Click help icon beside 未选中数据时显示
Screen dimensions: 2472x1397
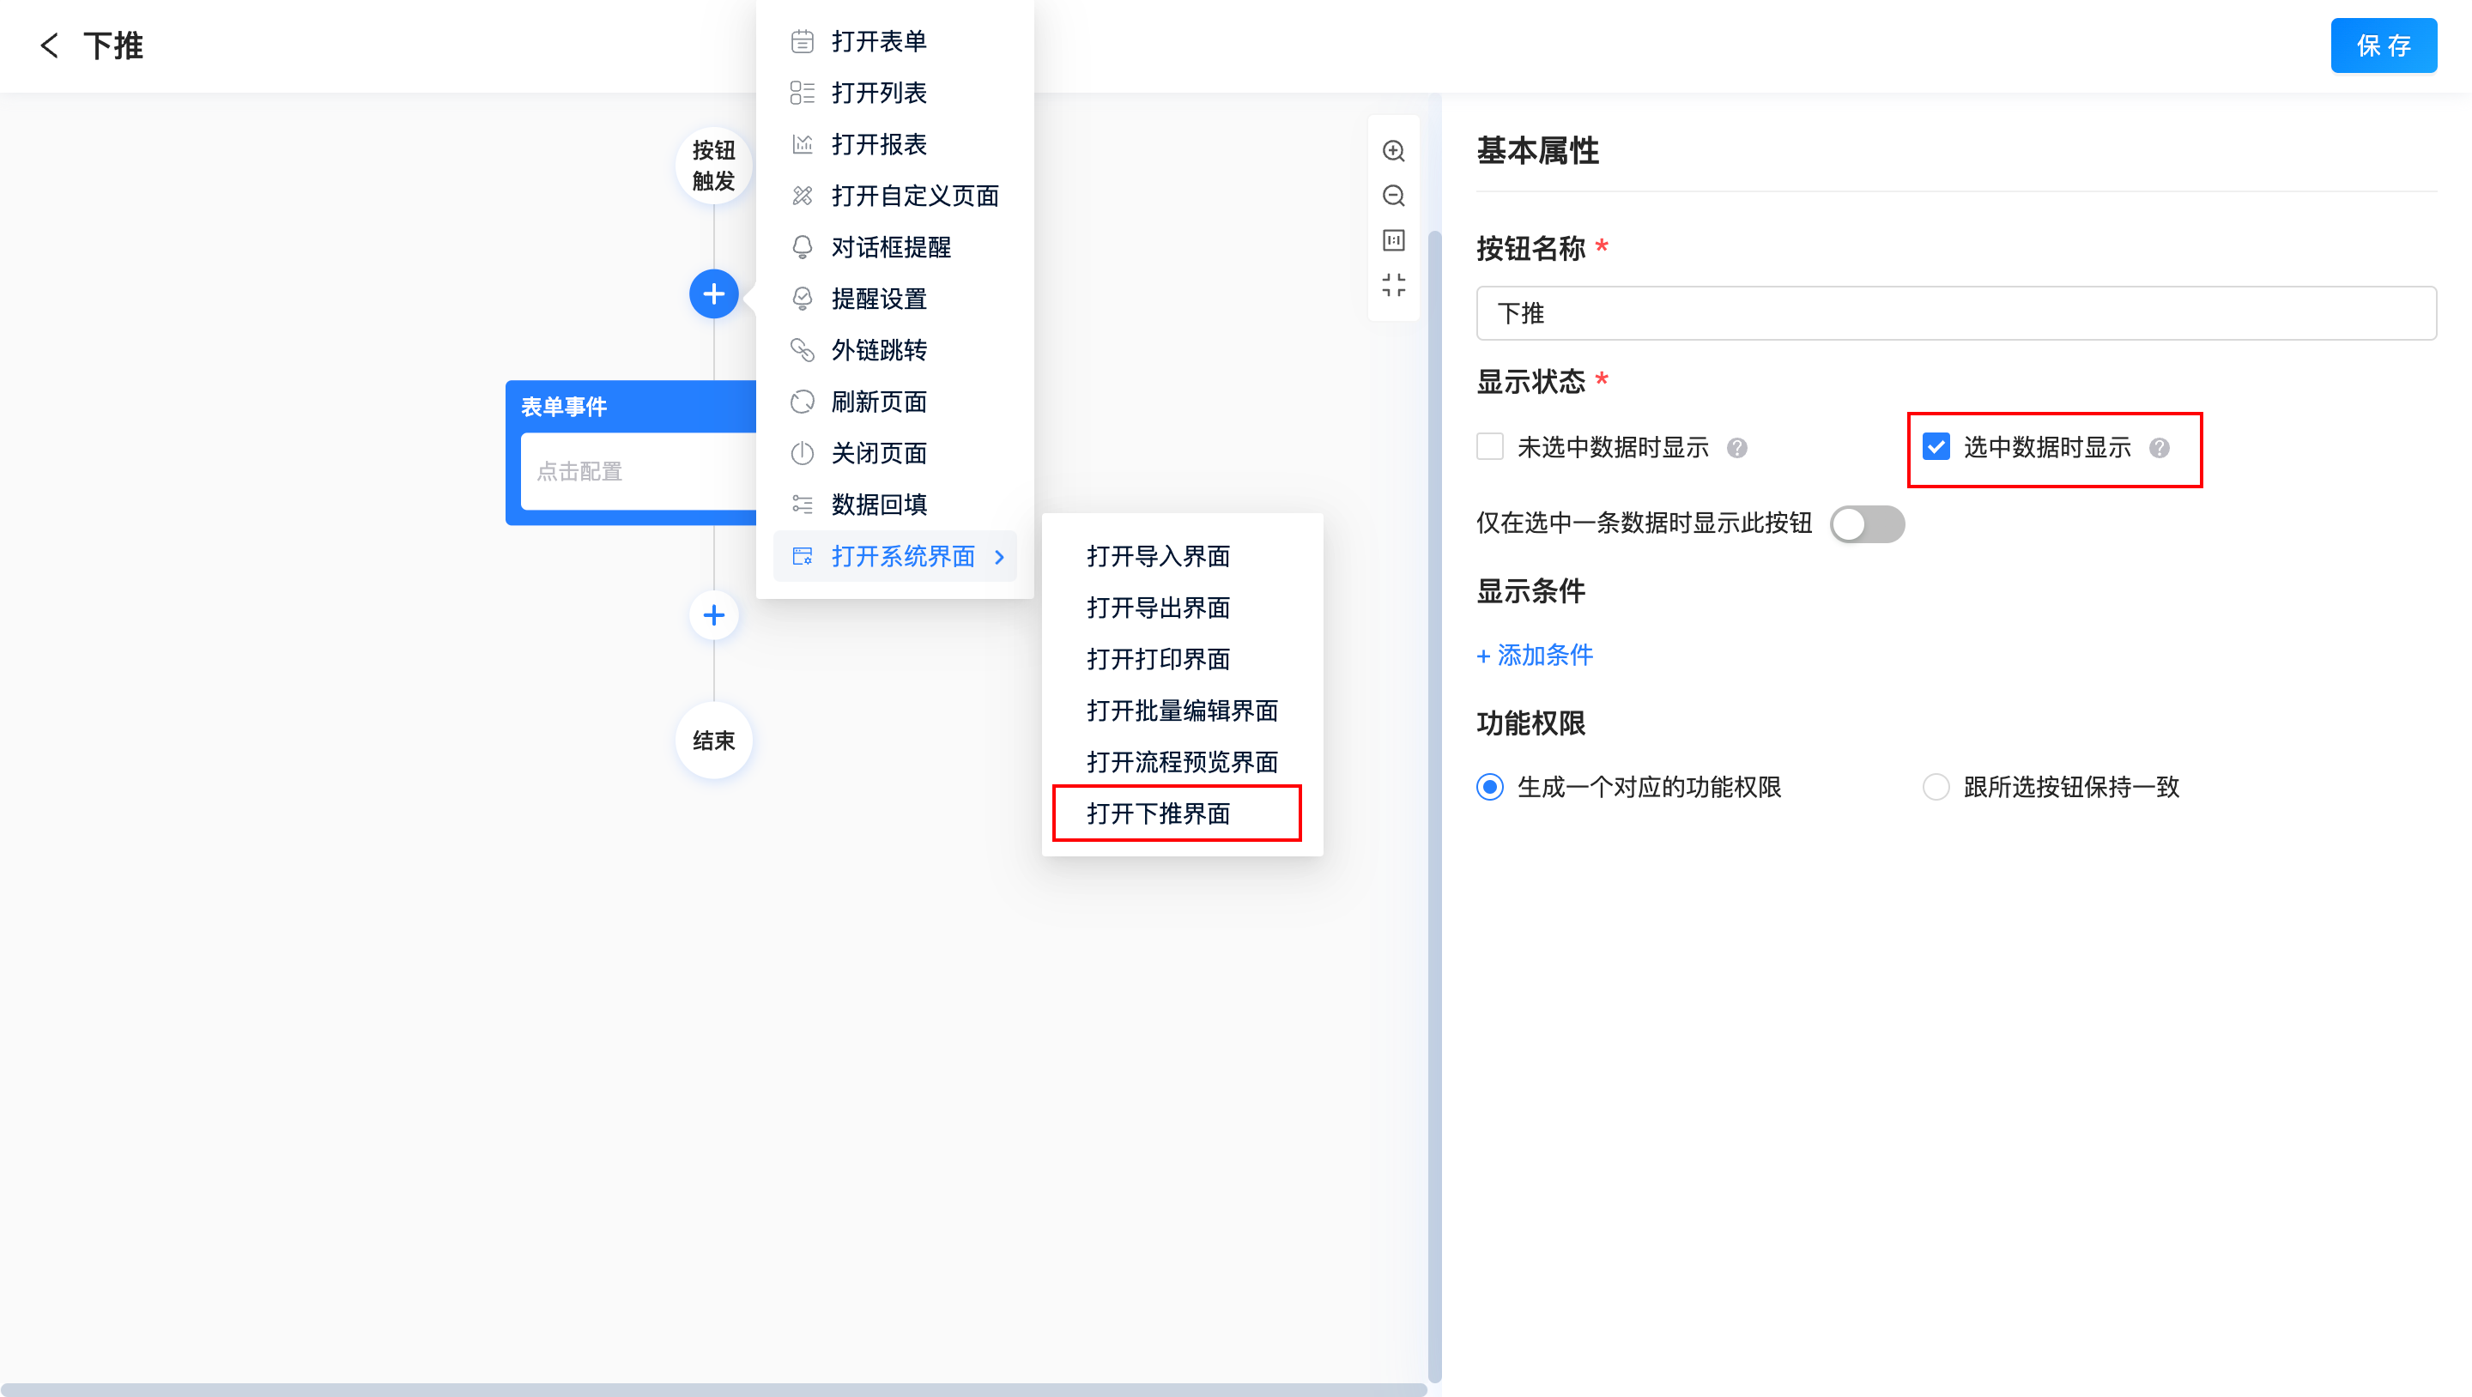[x=1737, y=448]
